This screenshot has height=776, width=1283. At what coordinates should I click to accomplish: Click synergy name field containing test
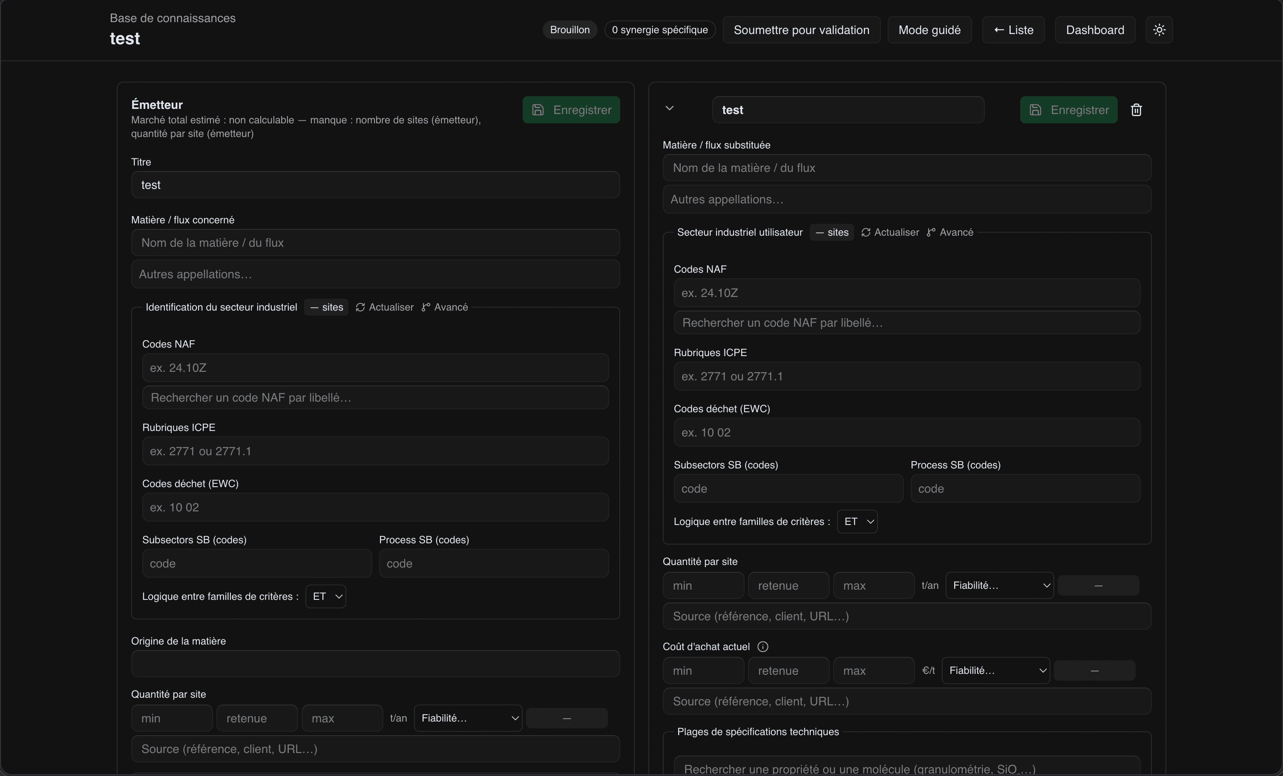848,110
